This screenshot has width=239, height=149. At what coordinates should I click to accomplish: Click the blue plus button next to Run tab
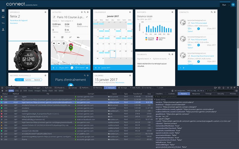[x=233, y=5]
